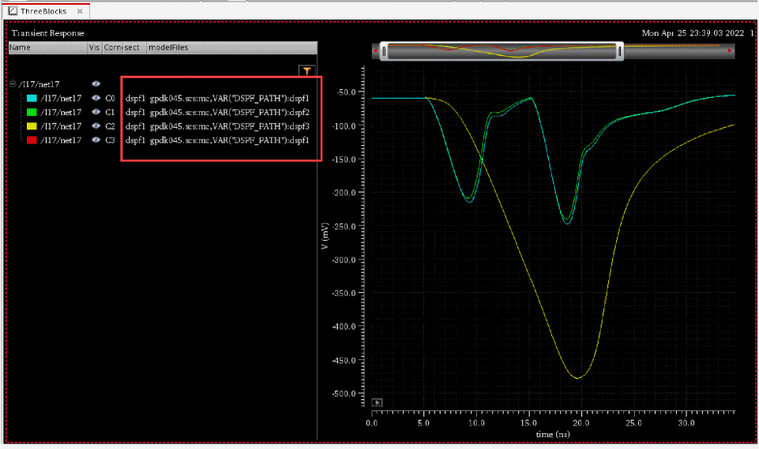The image size is (759, 449).
Task: Click the play arrow icon near the time axis
Action: [378, 402]
